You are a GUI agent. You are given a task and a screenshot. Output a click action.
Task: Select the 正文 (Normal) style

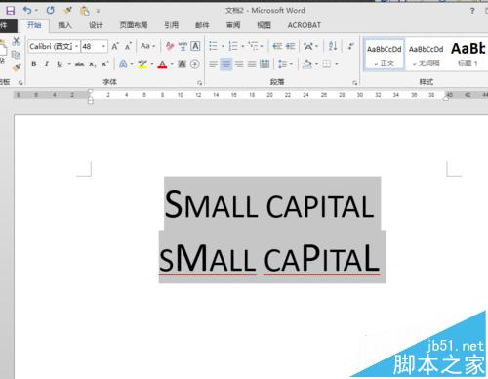(385, 55)
